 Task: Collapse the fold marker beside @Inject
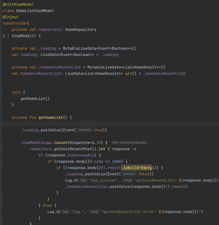point(1,17)
